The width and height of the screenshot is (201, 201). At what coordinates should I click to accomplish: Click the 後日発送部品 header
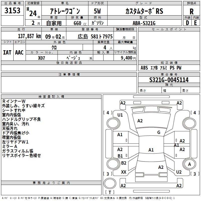(x=69, y=63)
